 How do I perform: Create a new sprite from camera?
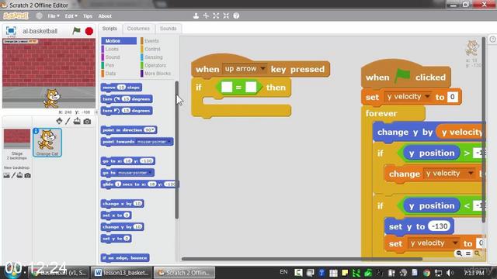click(87, 121)
